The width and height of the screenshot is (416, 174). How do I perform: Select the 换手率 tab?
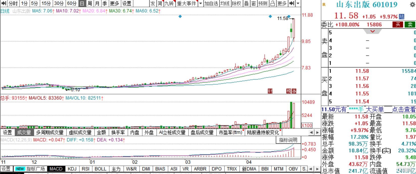pyautogui.click(x=118, y=132)
